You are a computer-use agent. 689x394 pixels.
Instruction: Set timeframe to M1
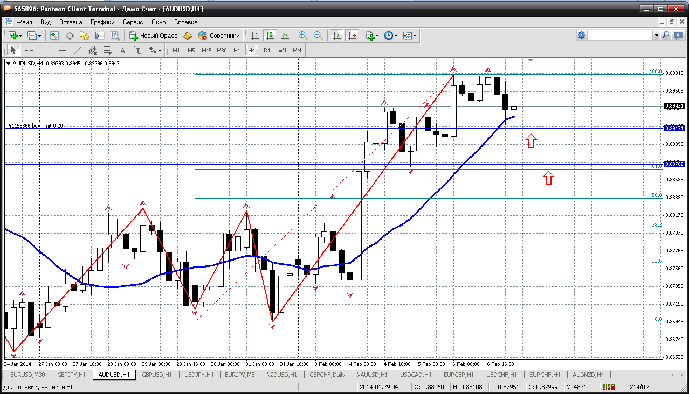176,50
